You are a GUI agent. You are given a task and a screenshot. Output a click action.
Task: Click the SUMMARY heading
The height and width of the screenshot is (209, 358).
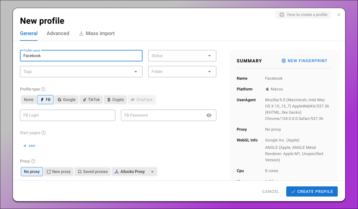coord(249,61)
